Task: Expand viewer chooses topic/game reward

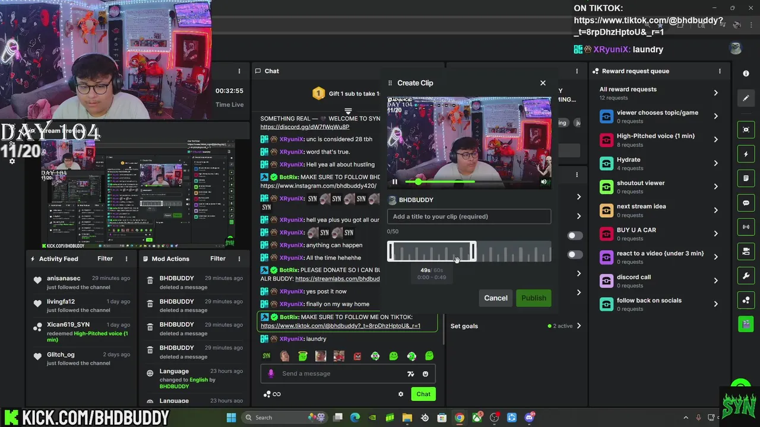Action: point(715,116)
